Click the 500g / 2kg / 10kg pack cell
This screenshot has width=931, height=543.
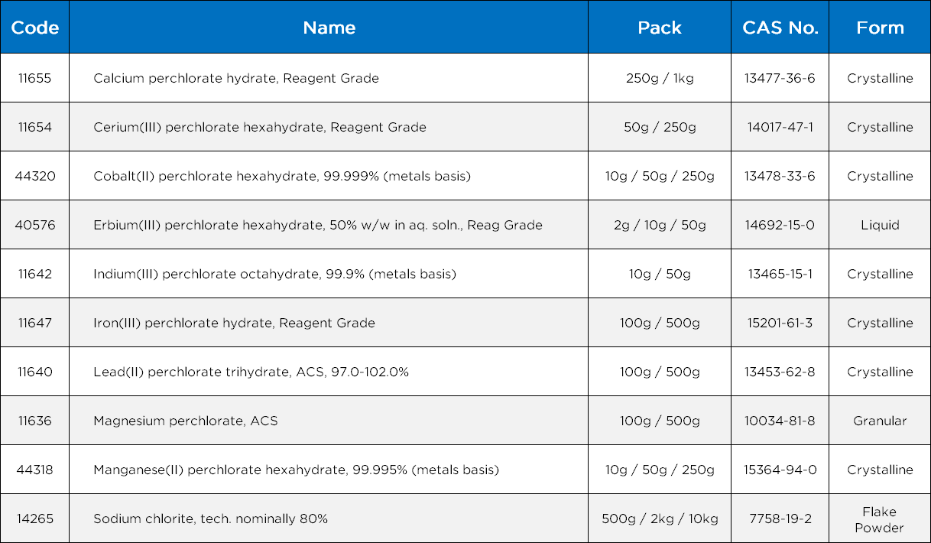[660, 519]
